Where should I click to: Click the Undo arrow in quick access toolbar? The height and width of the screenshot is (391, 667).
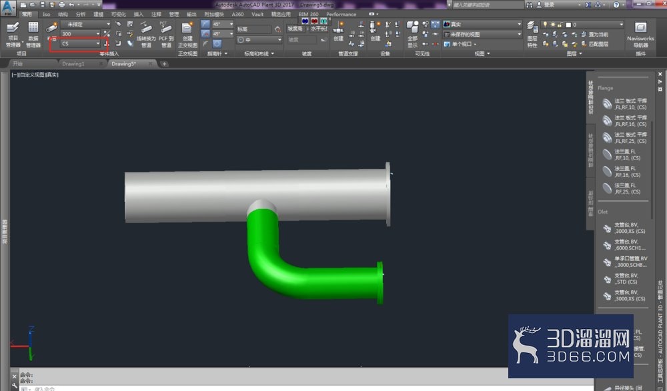pyautogui.click(x=71, y=5)
